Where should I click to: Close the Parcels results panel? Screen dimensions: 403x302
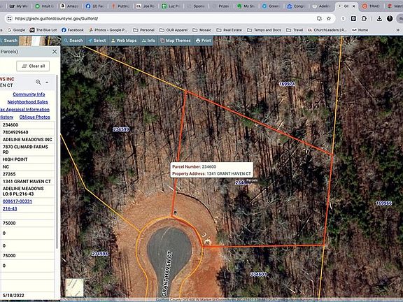pos(55,52)
